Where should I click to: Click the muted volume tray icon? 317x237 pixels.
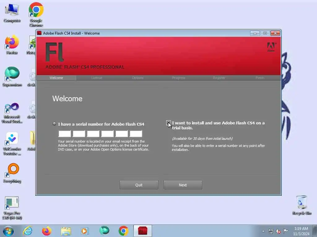pyautogui.click(x=278, y=231)
